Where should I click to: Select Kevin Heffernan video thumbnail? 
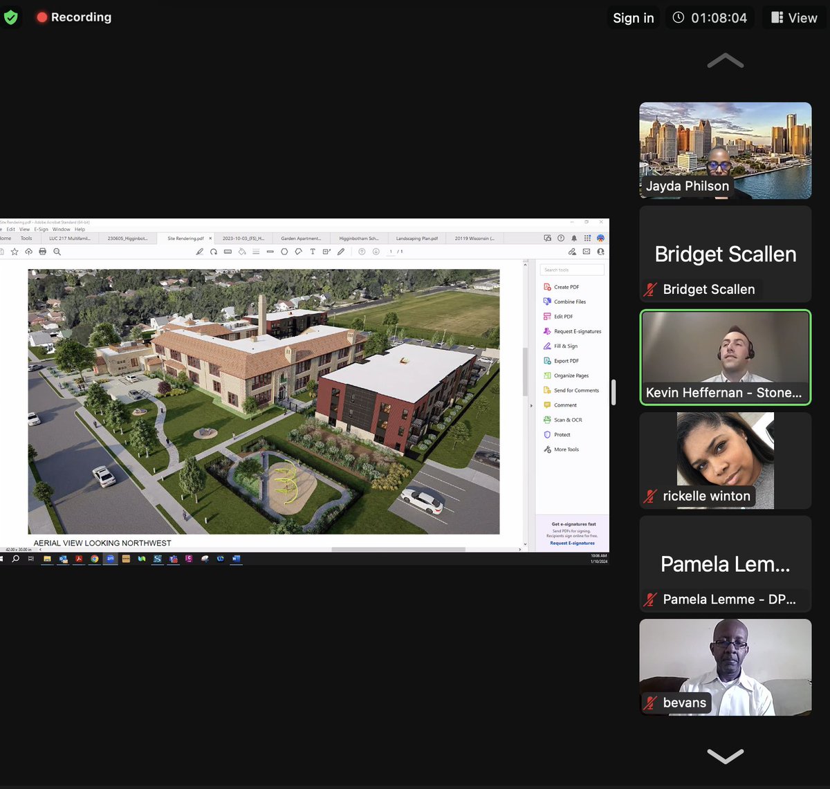point(726,358)
